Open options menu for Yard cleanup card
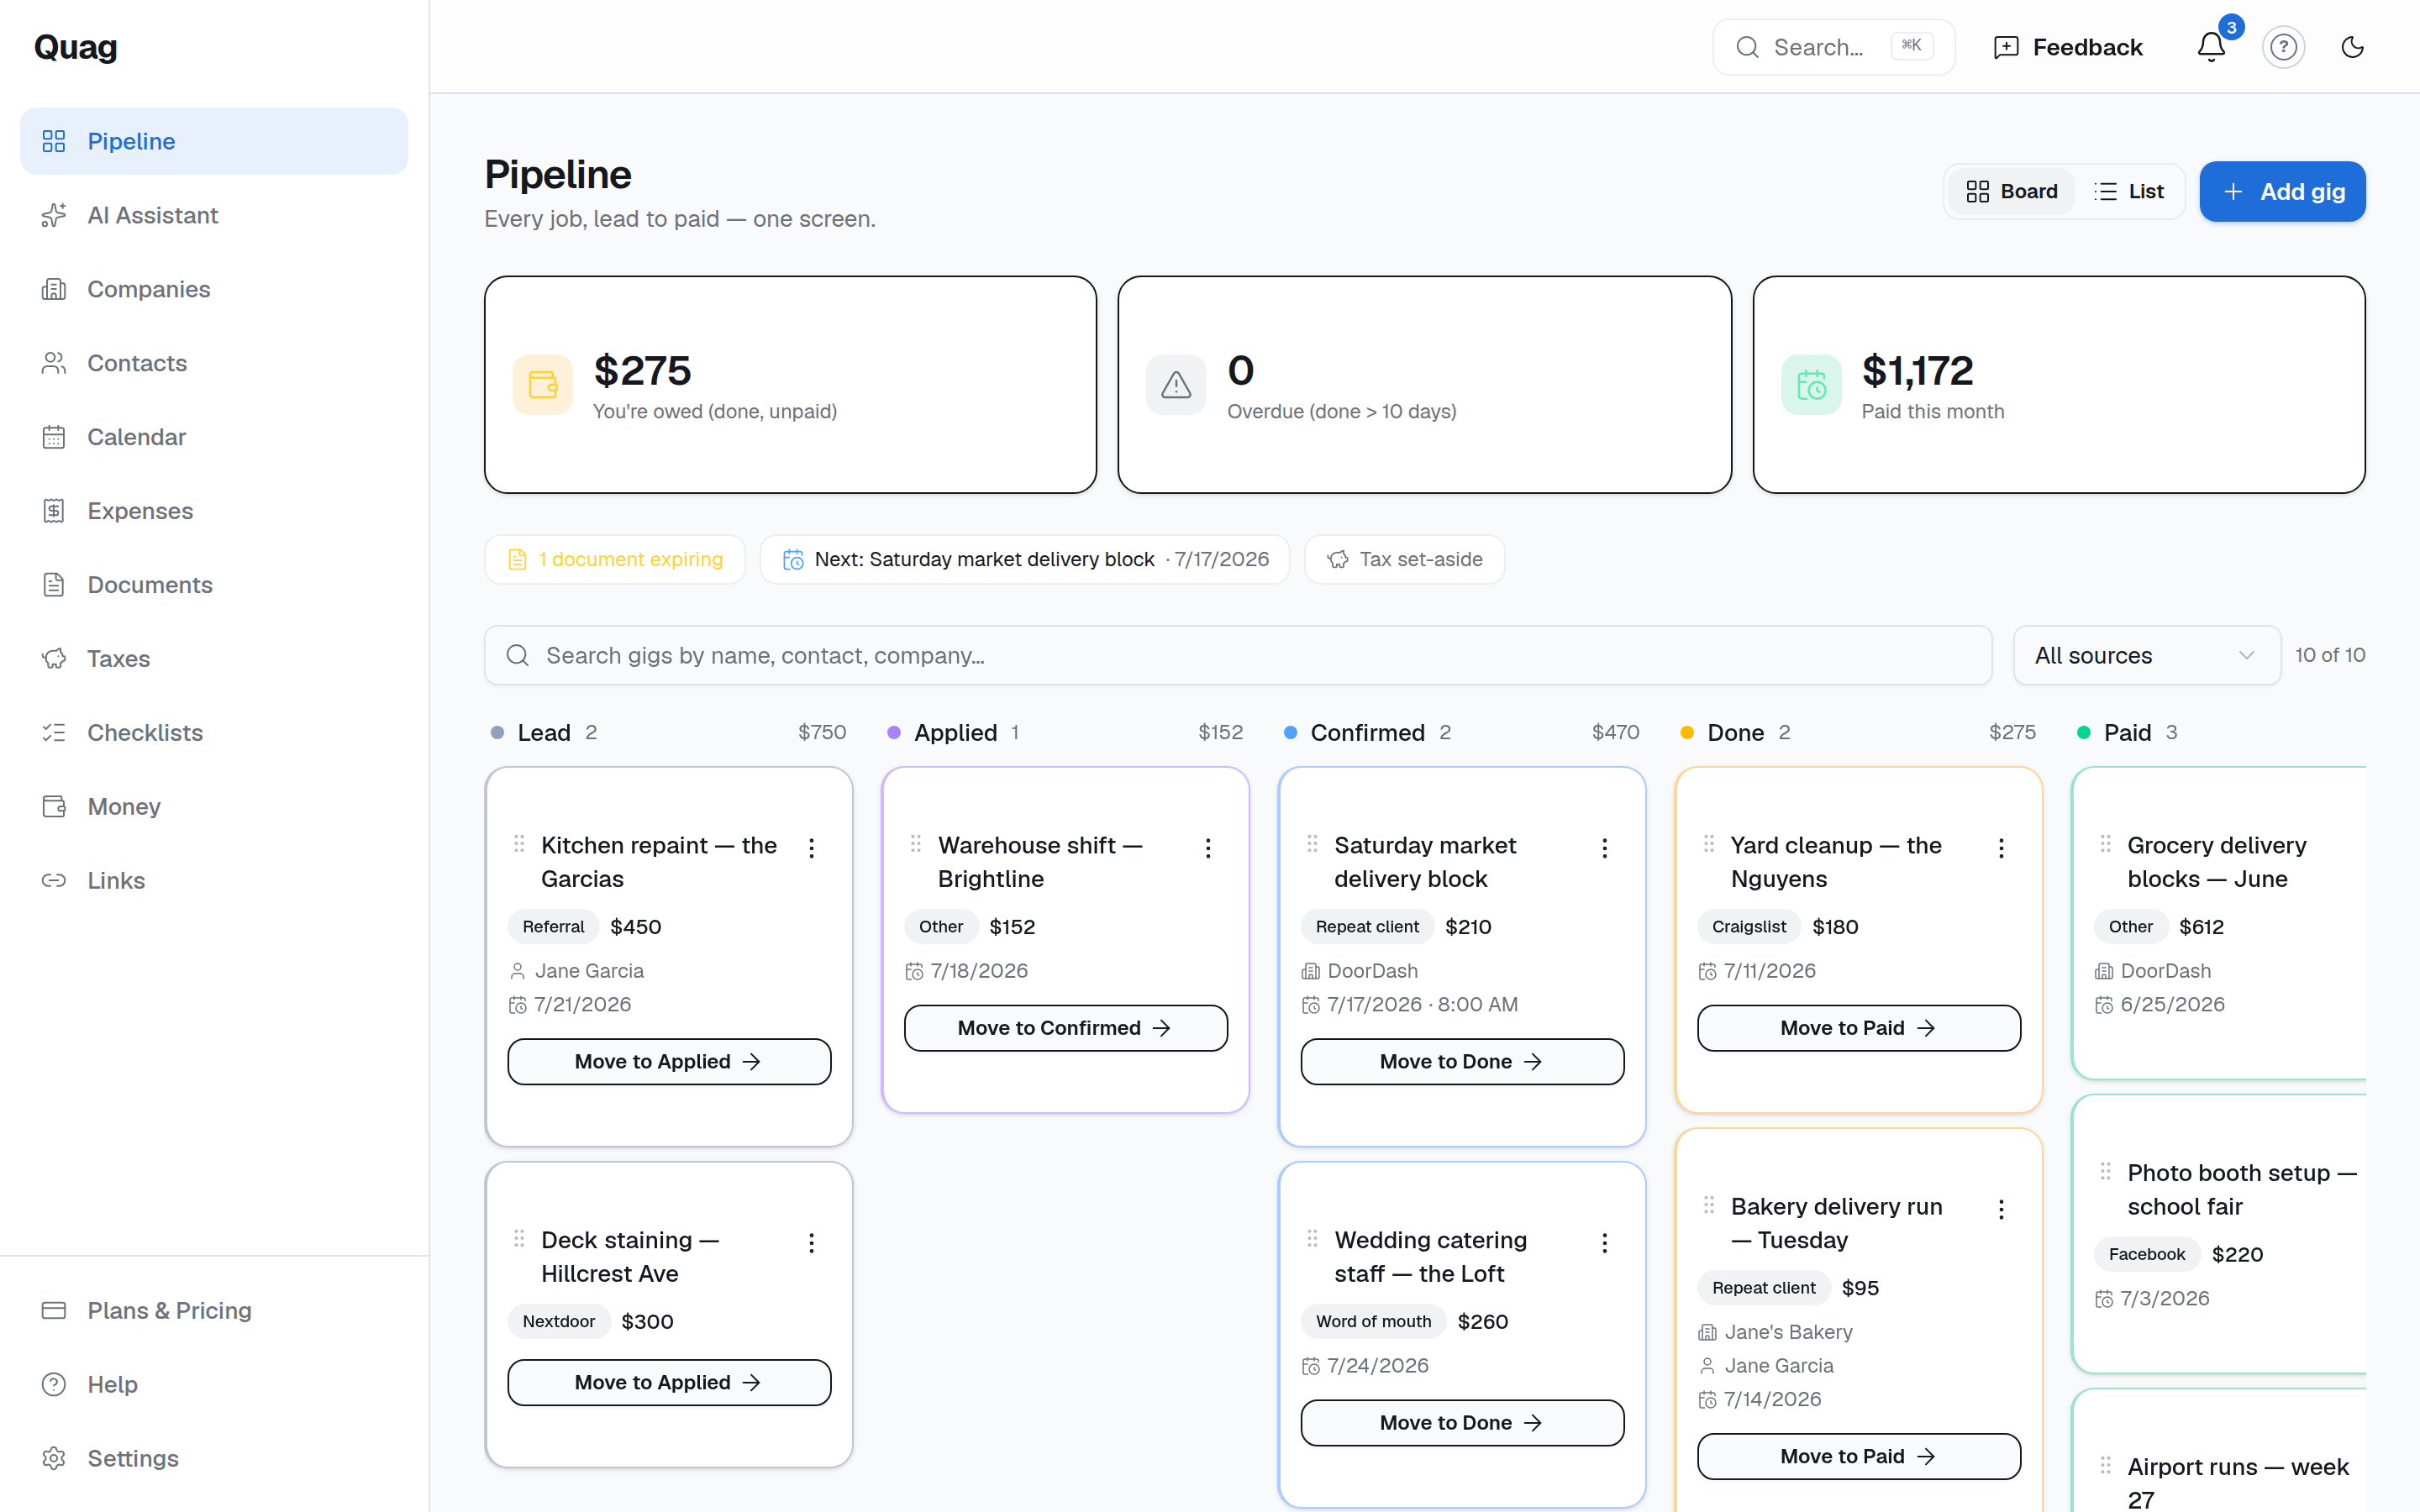The height and width of the screenshot is (1512, 2420). [2001, 848]
